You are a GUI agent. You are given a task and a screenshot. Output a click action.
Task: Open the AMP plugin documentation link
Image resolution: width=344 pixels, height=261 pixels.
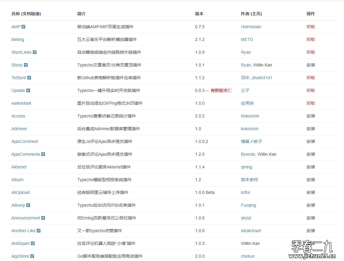[16, 27]
